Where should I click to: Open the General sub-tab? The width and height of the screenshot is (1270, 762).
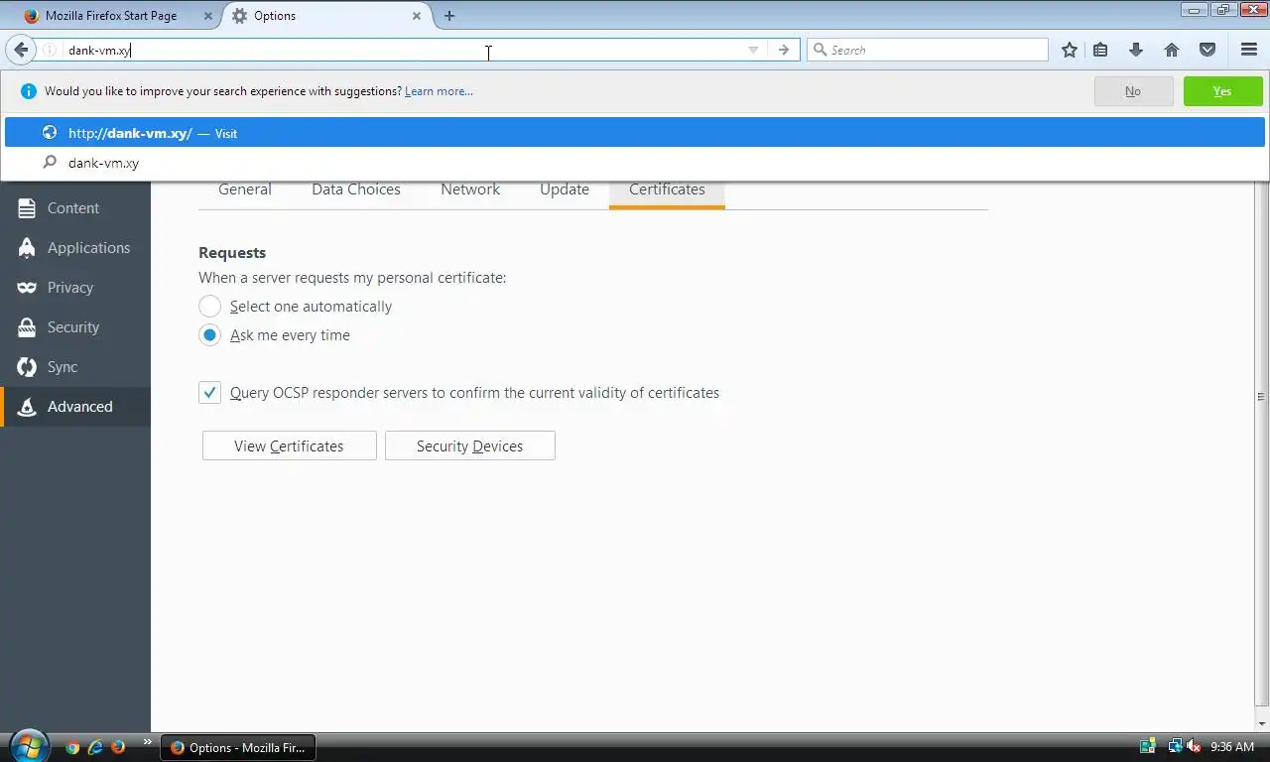point(245,190)
